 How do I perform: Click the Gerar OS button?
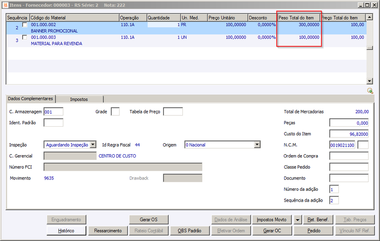(149, 220)
